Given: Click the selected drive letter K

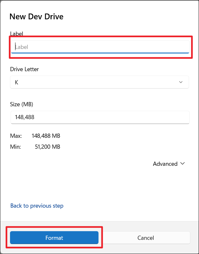Looking at the screenshot, I should point(16,82).
